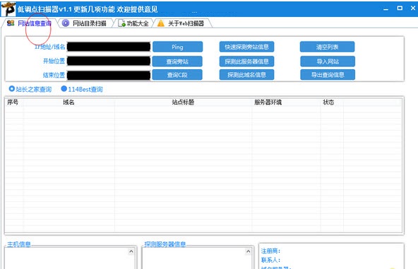Image resolution: width=418 pixels, height=269 pixels.
Task: Click scroll-up arrow in 主机信息 box
Action: (x=131, y=251)
